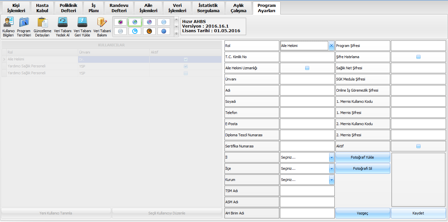Toggle the Aktif checkbox in the form
Image resolution: width=448 pixels, height=222 pixels.
click(418, 146)
